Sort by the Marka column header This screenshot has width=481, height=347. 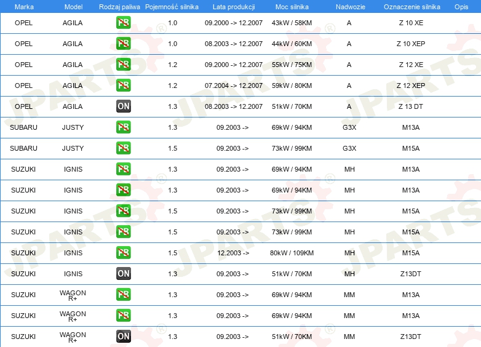[24, 7]
